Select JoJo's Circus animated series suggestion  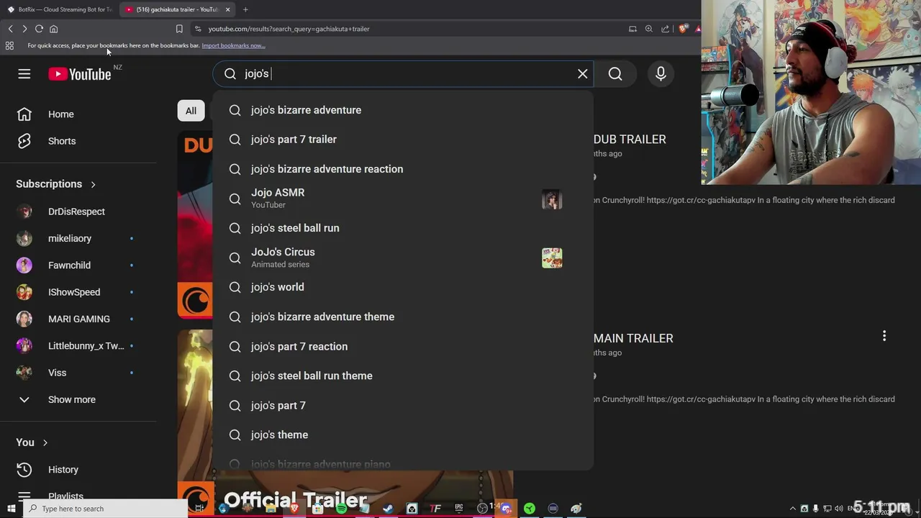[403, 258]
